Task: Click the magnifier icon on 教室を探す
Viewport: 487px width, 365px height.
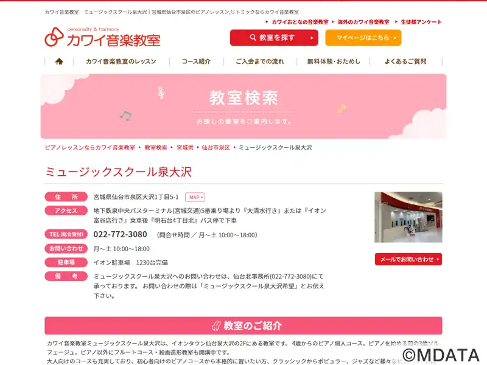Action: click(x=253, y=38)
